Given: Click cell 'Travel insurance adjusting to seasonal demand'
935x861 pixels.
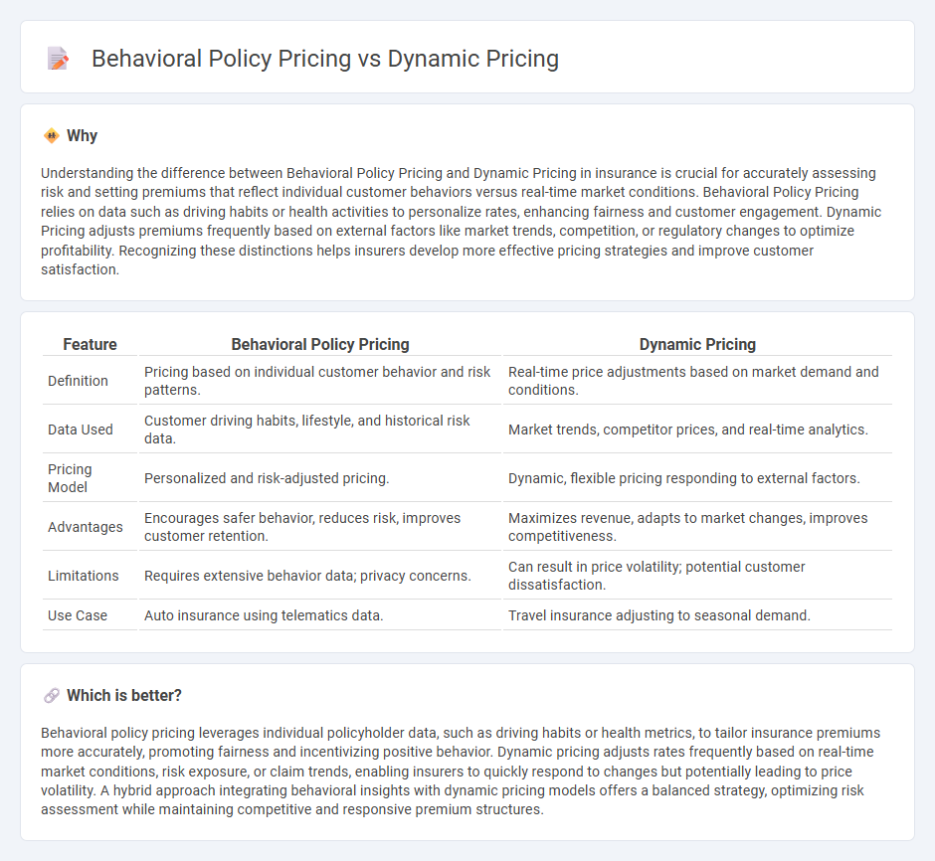Looking at the screenshot, I should pos(697,615).
